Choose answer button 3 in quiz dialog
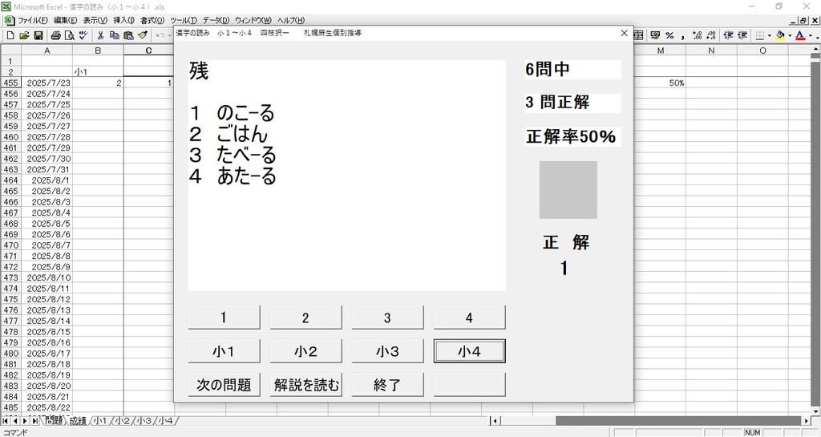 point(387,318)
